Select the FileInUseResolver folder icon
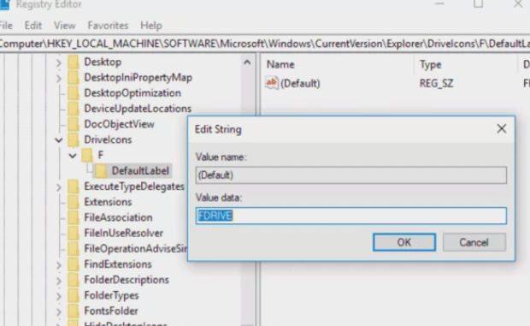 74,233
